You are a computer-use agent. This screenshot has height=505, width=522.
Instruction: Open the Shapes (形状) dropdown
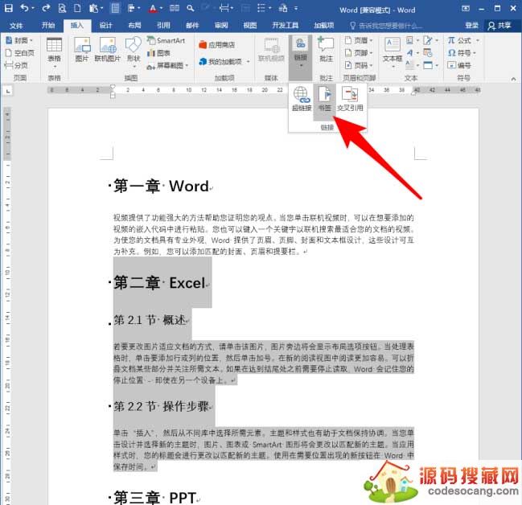(133, 50)
